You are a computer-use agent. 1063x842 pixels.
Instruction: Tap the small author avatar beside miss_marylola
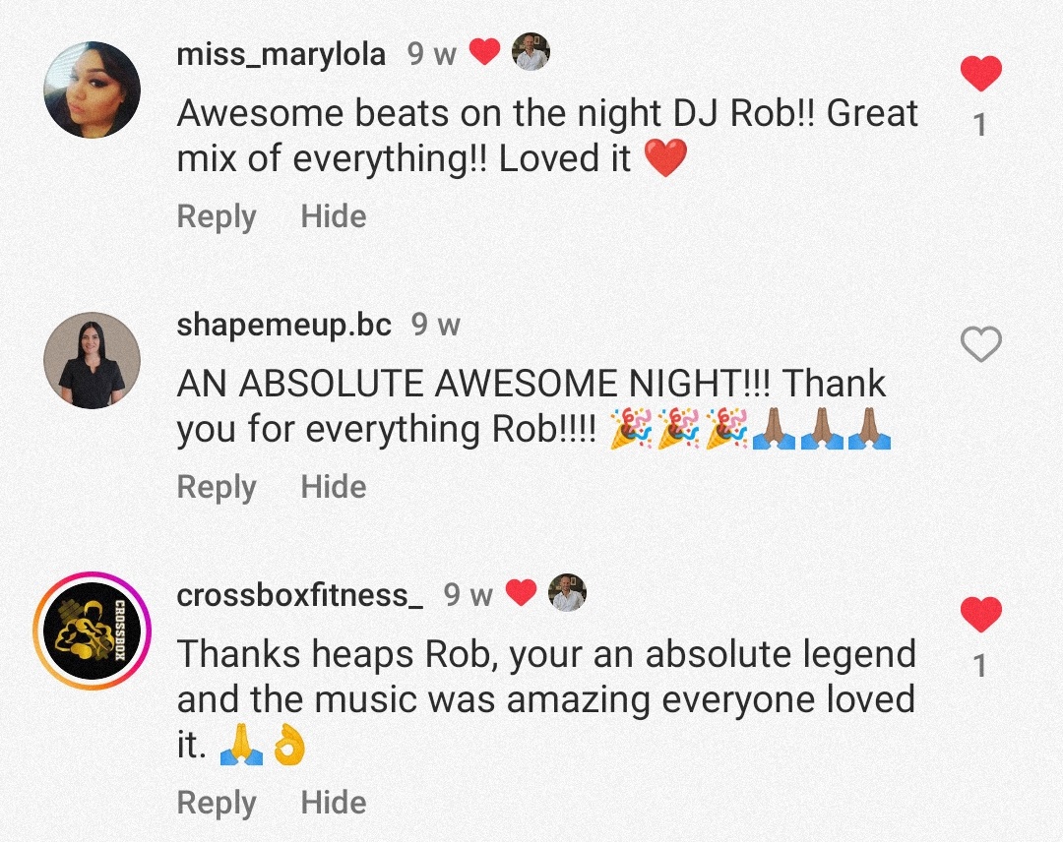point(531,51)
